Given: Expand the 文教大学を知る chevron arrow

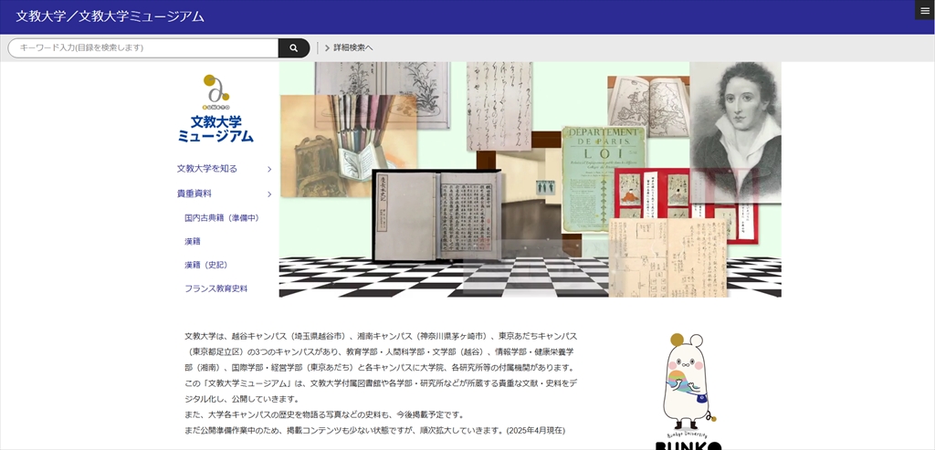Looking at the screenshot, I should tap(269, 169).
